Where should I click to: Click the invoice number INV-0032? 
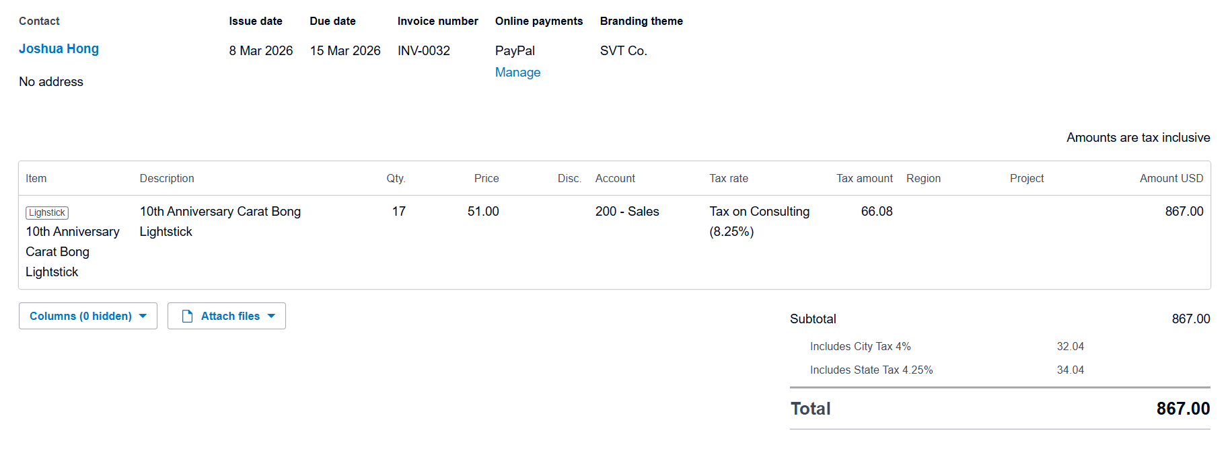click(x=423, y=50)
